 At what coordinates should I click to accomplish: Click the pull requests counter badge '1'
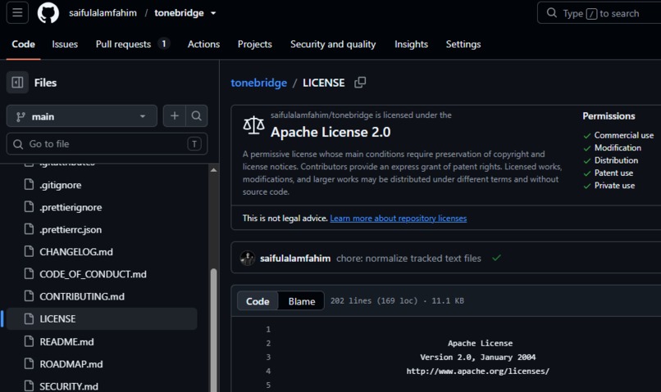coord(163,43)
